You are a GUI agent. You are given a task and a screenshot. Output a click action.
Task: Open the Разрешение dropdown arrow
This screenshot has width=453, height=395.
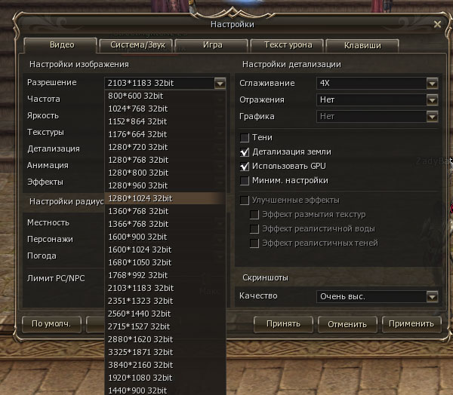(x=220, y=84)
